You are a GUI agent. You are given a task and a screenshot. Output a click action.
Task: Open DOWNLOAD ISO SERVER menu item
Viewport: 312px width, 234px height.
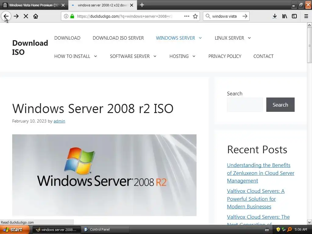pyautogui.click(x=118, y=38)
